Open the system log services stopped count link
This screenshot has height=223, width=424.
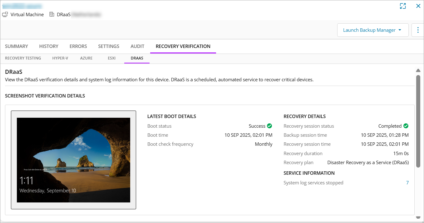[x=407, y=183]
